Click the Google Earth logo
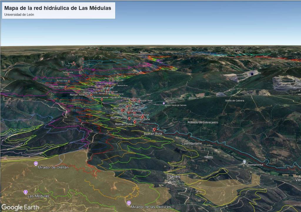Viewport: 301px width, 212px height. 20,207
